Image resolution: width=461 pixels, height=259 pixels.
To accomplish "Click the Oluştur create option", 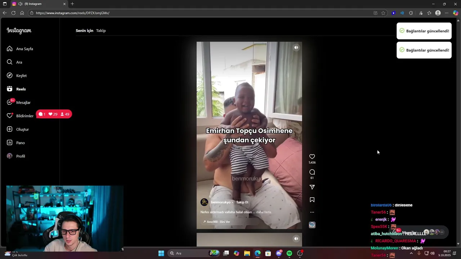I will coord(18,129).
